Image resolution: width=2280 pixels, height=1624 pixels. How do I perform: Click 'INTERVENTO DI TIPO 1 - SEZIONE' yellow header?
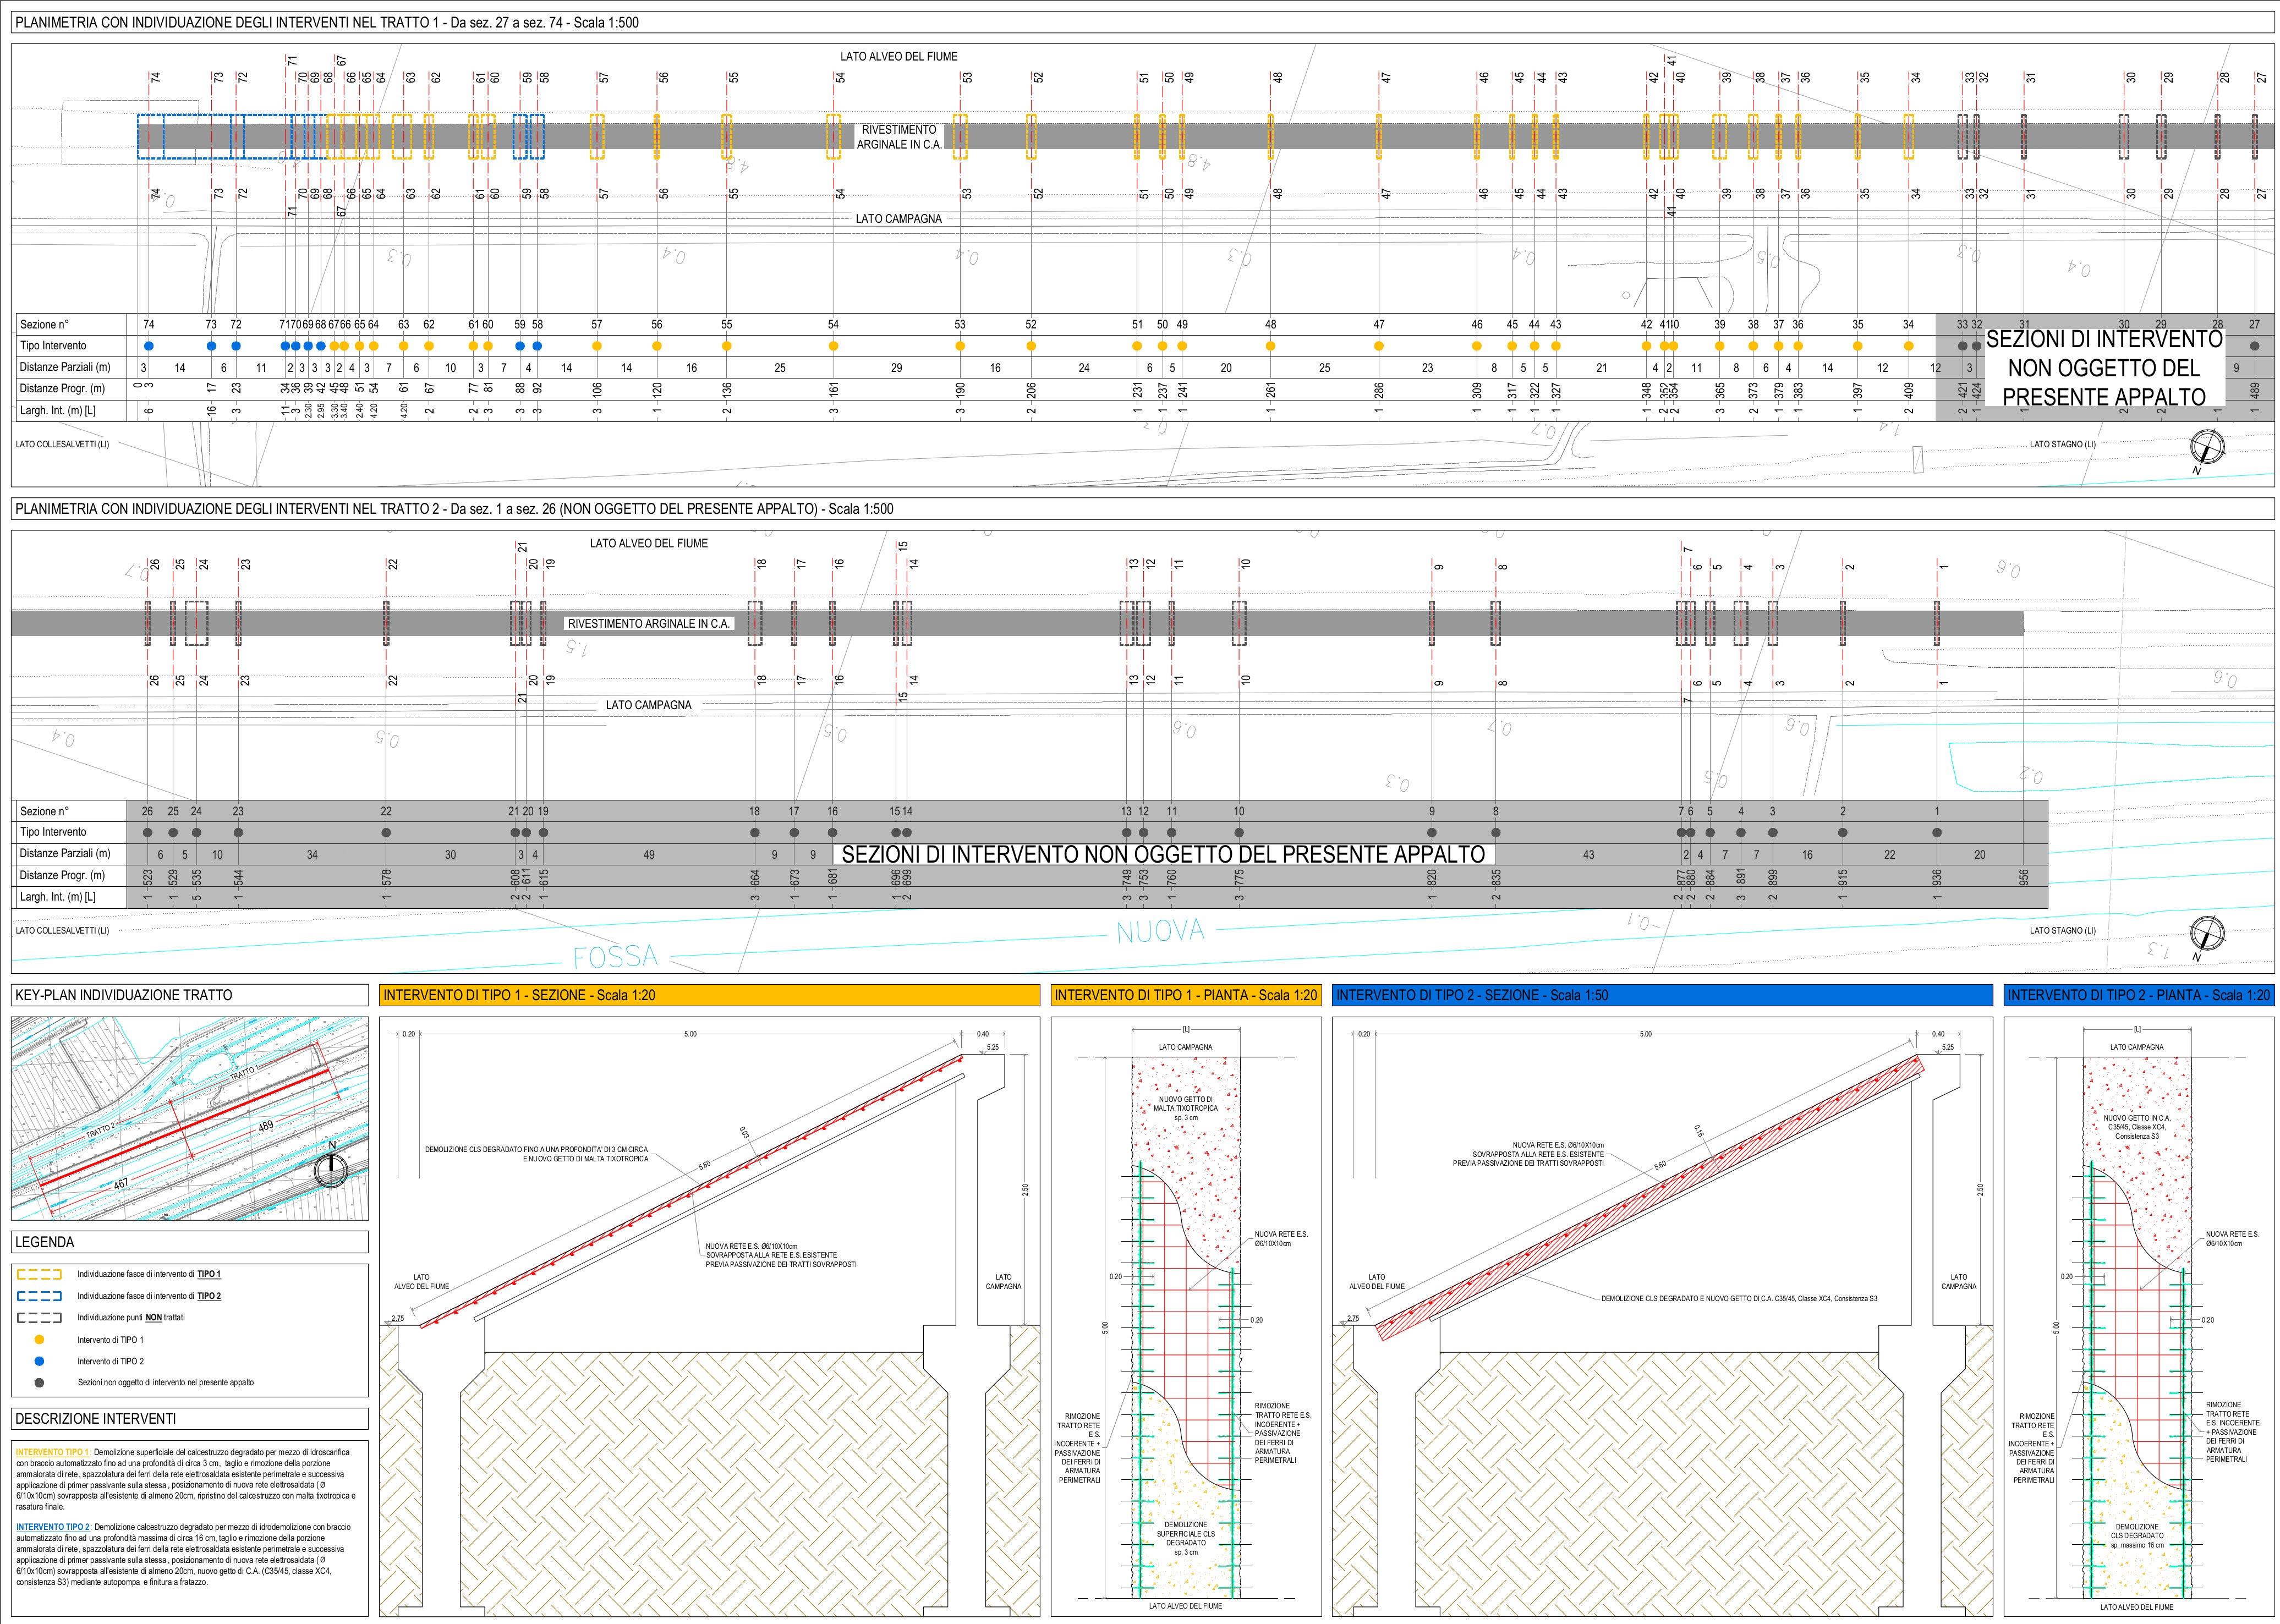(709, 995)
